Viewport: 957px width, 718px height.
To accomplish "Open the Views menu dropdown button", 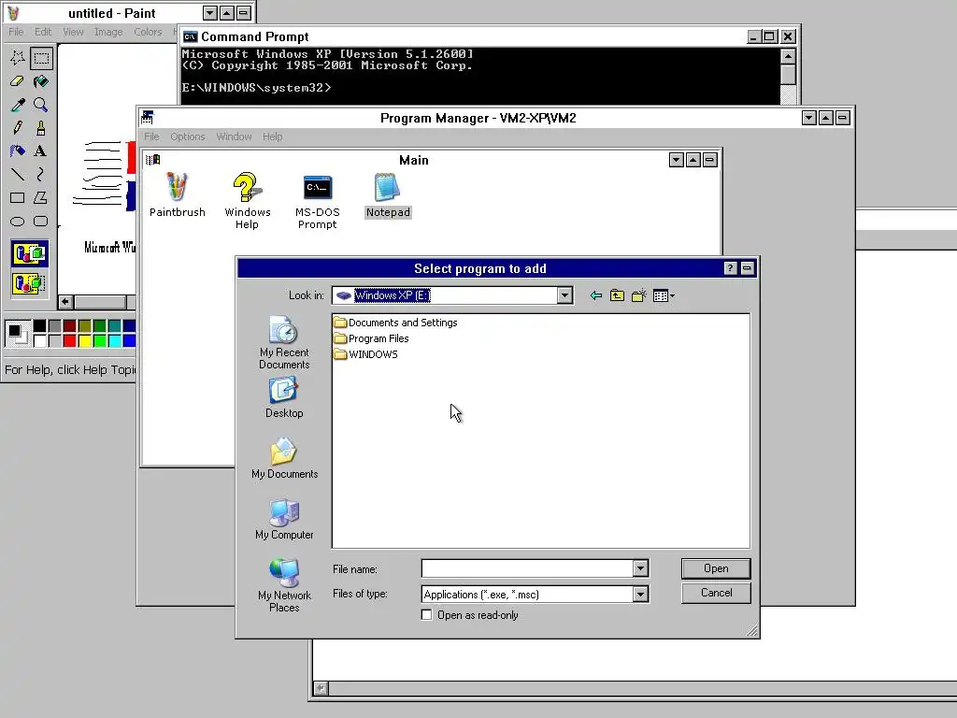I will (x=664, y=296).
